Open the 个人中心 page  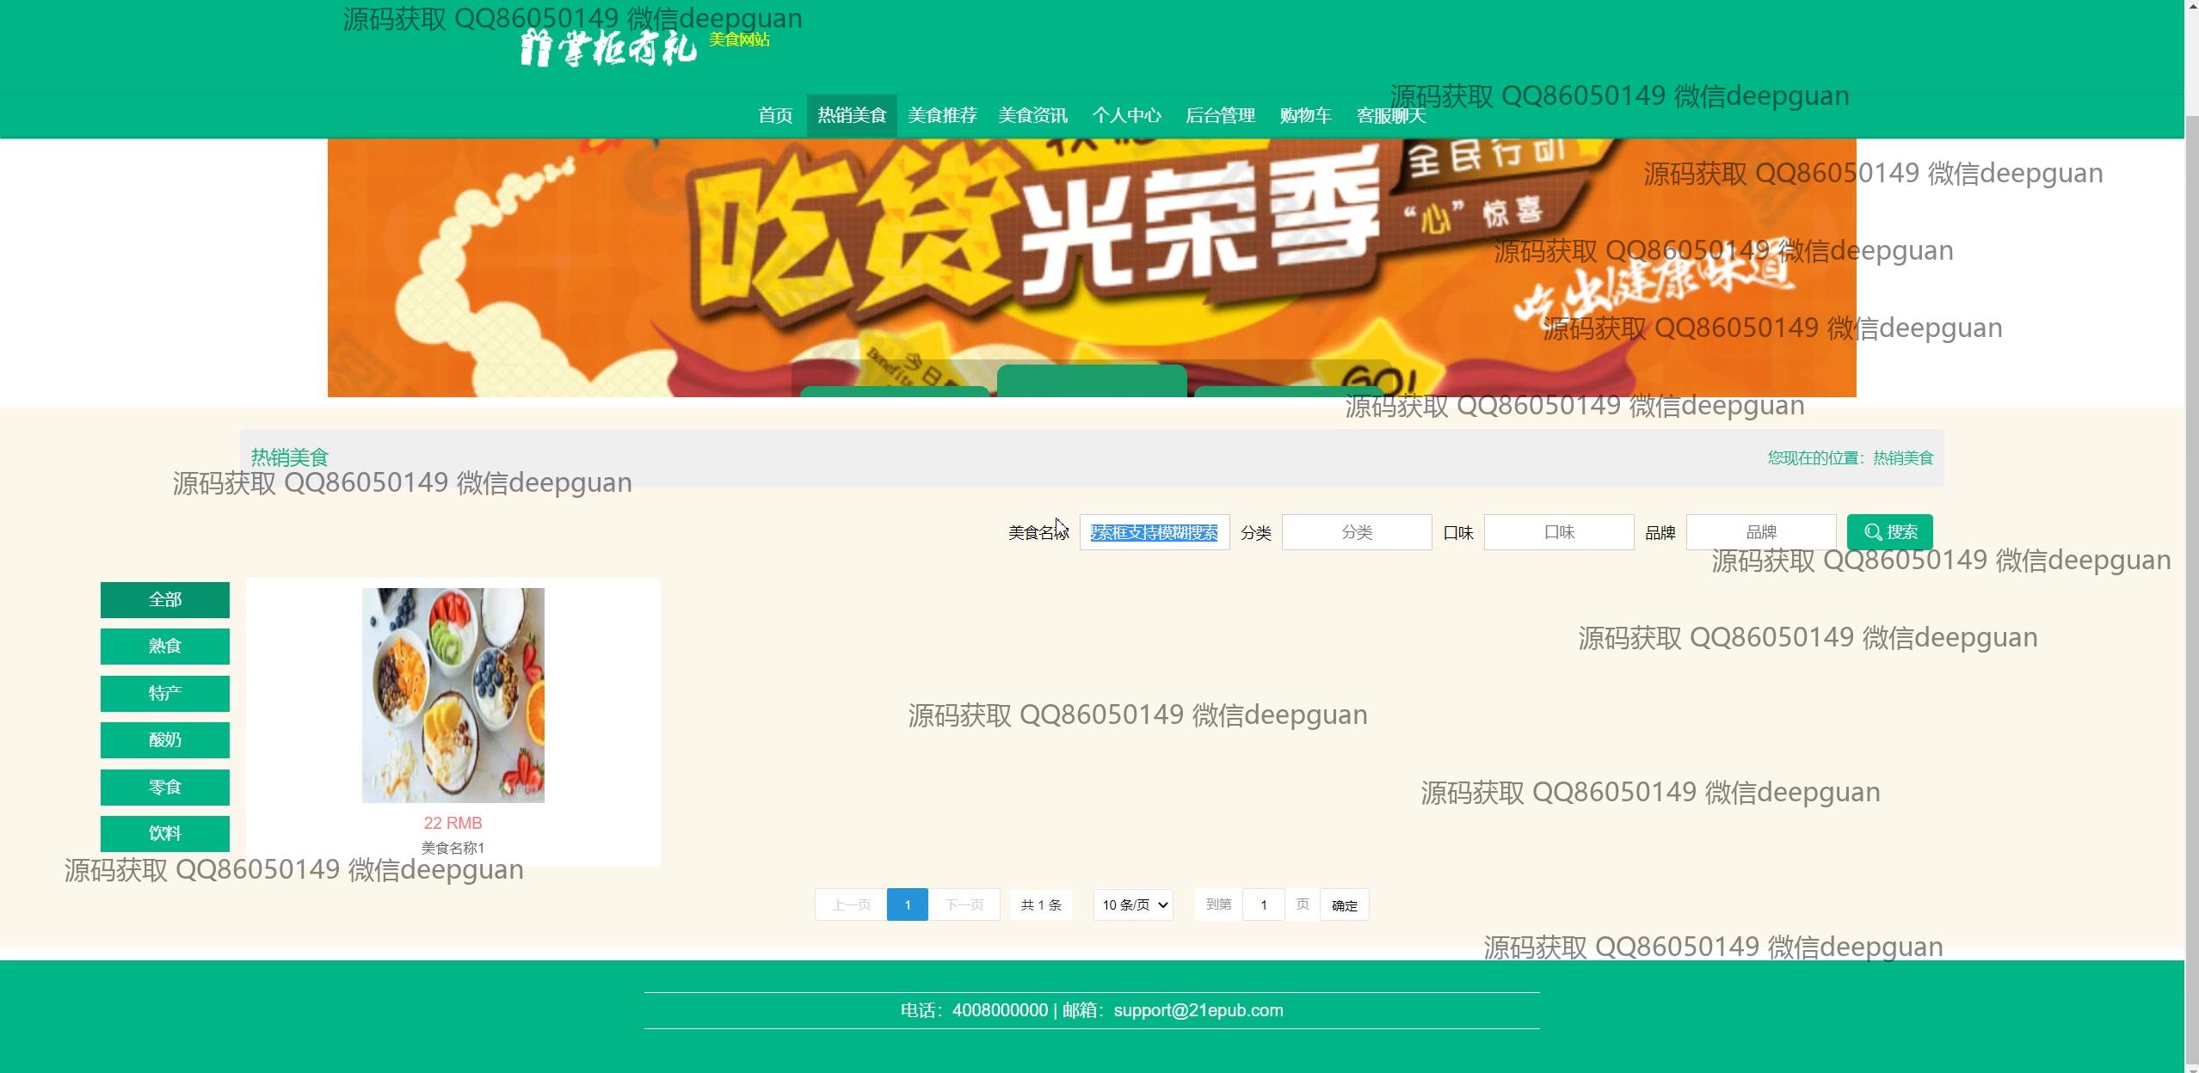click(x=1126, y=115)
